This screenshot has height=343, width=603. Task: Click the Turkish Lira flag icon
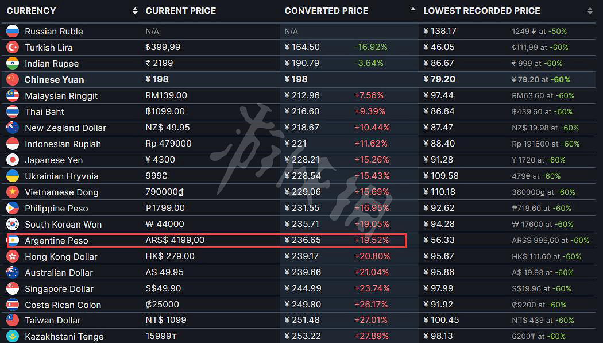[x=13, y=48]
